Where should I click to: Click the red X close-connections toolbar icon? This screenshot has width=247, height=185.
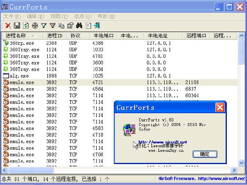(8, 25)
